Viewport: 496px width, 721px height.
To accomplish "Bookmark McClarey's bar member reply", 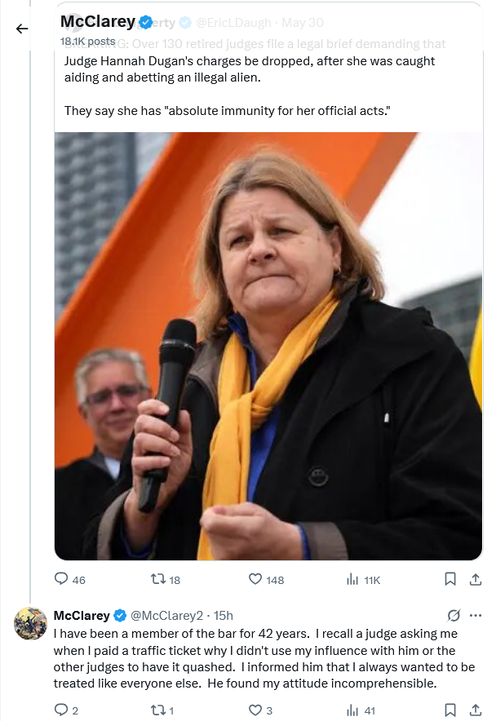I will click(x=449, y=710).
